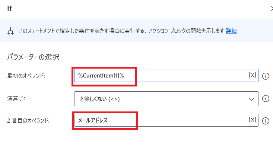The height and width of the screenshot is (145, 273).
Task: Place cursor in %CurrentItem[1]% text
Action: pyautogui.click(x=101, y=76)
